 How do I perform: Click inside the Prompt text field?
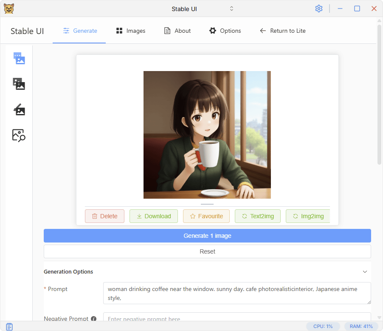pyautogui.click(x=237, y=293)
